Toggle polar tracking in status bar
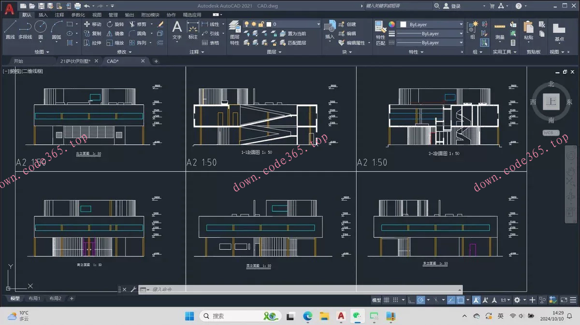The image size is (580, 325). pyautogui.click(x=421, y=300)
